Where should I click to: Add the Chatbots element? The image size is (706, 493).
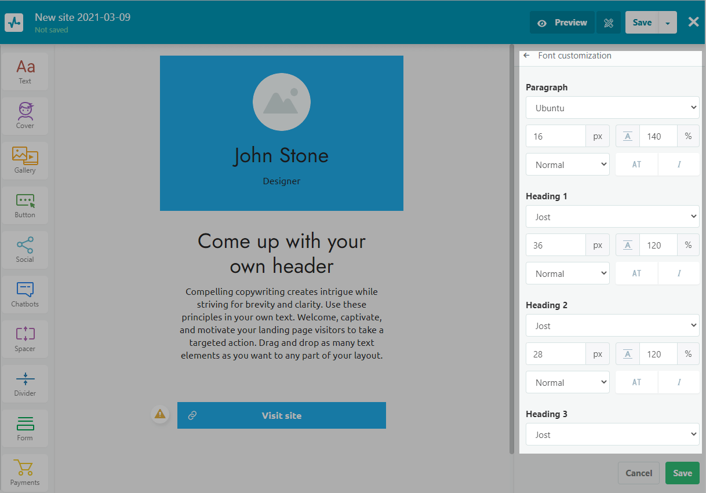pos(25,294)
